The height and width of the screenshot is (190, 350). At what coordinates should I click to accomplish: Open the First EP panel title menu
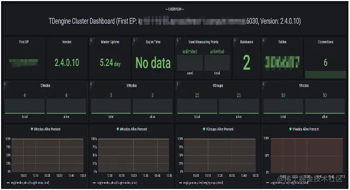pyautogui.click(x=24, y=42)
